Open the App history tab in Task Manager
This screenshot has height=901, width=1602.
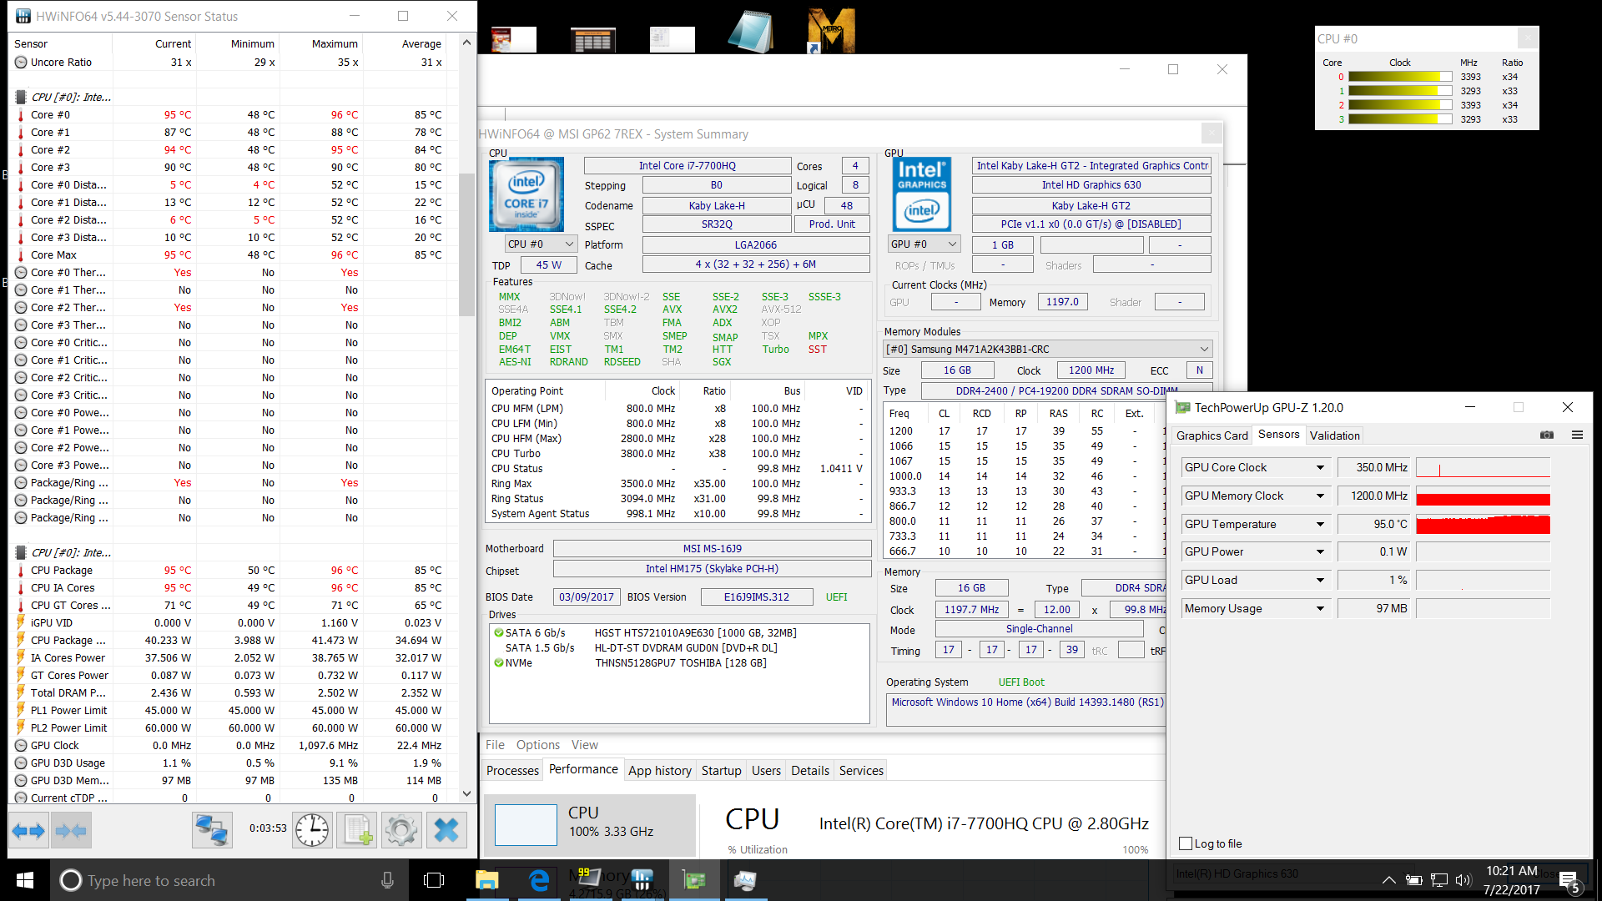pos(659,770)
